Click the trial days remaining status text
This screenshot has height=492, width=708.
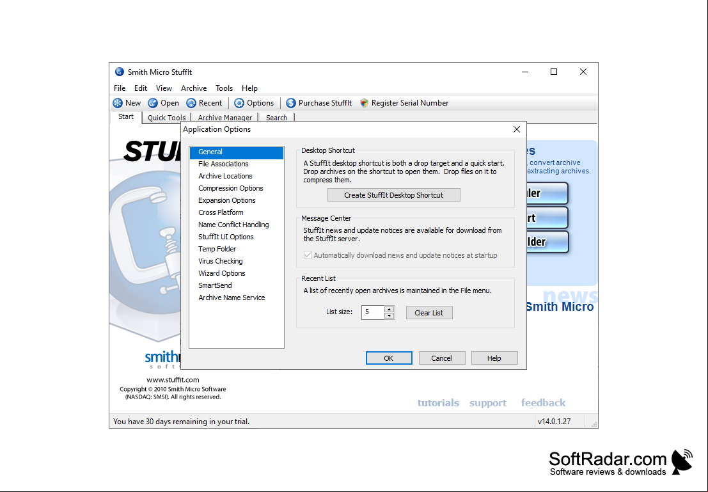point(181,422)
